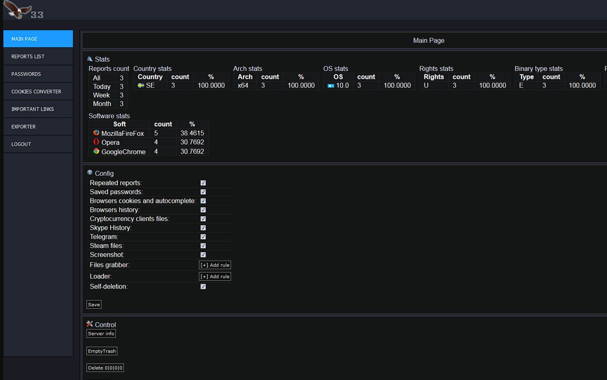Click the Stats section icon
The width and height of the screenshot is (607, 380).
90,59
